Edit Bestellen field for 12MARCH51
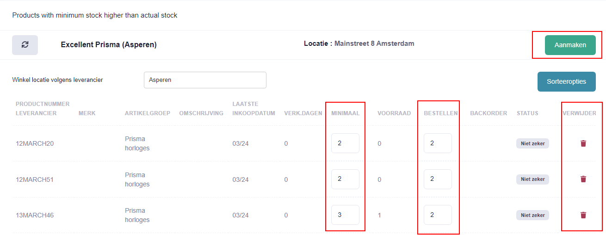This screenshot has width=606, height=235. pyautogui.click(x=438, y=179)
